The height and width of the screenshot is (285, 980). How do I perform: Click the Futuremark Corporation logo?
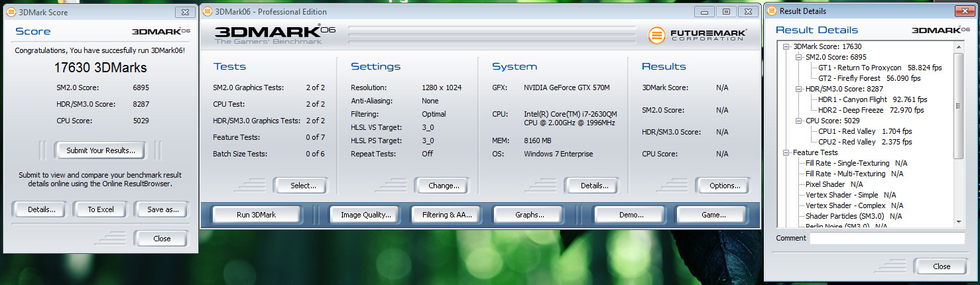coord(698,34)
